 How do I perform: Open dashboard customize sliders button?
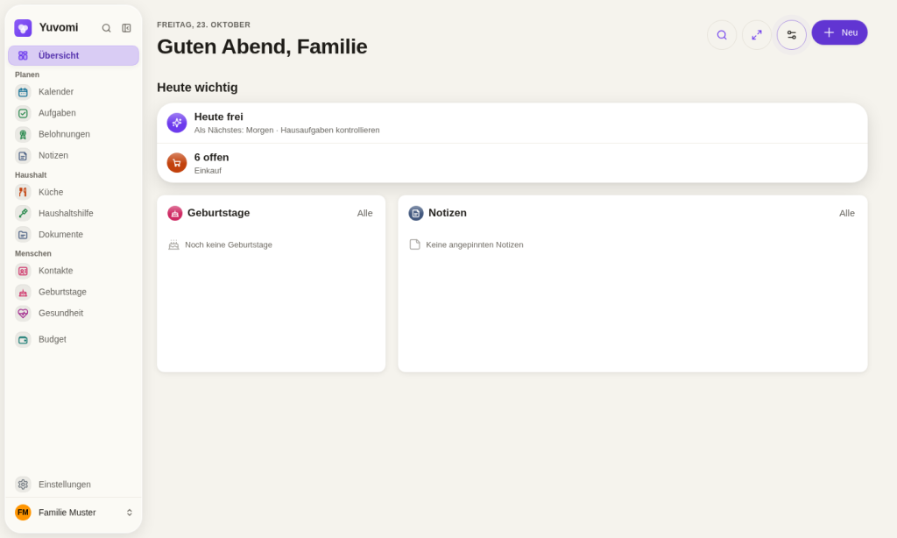click(791, 35)
